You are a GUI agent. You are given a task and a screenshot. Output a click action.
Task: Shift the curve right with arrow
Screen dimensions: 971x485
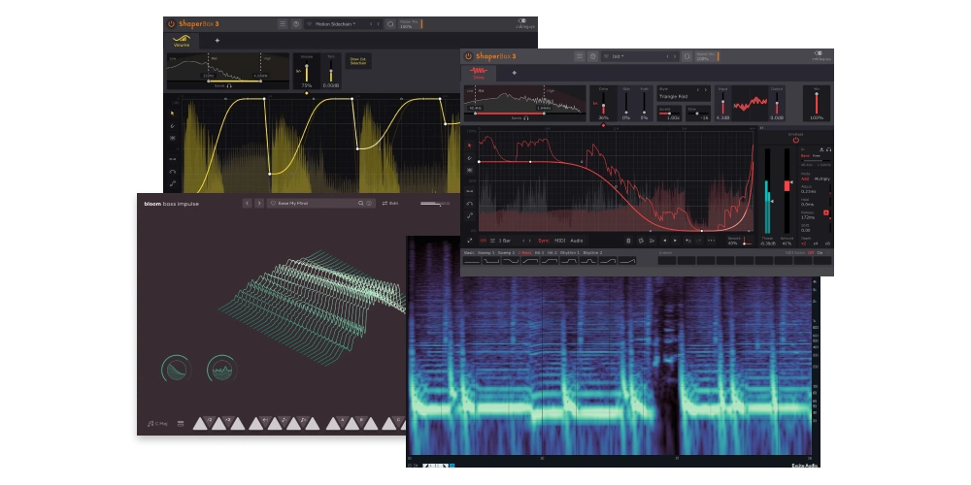pyautogui.click(x=676, y=241)
